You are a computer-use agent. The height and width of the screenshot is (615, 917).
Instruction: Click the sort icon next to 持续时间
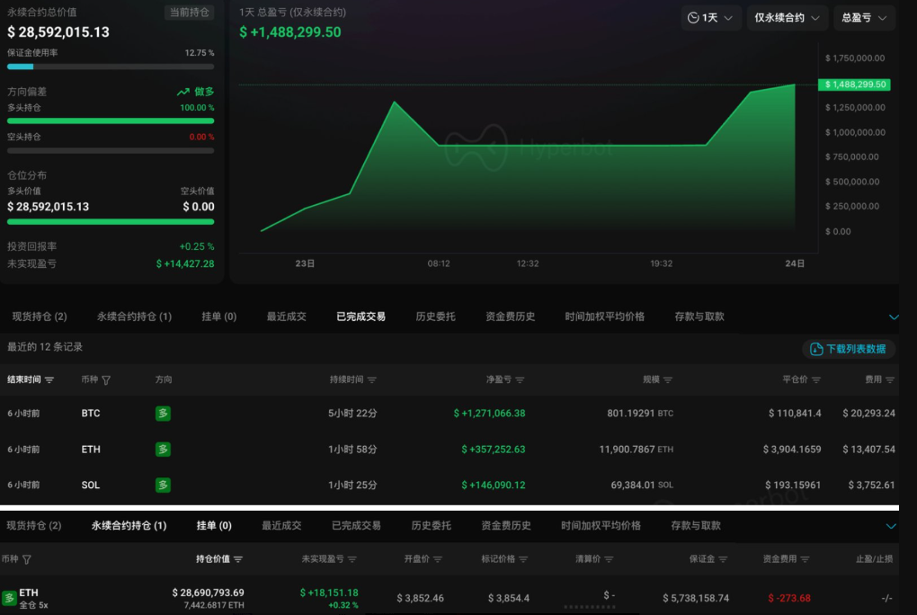(372, 380)
